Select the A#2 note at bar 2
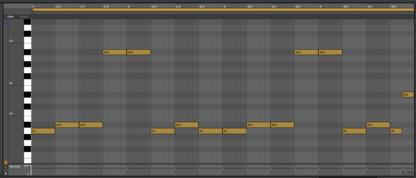 139,52
